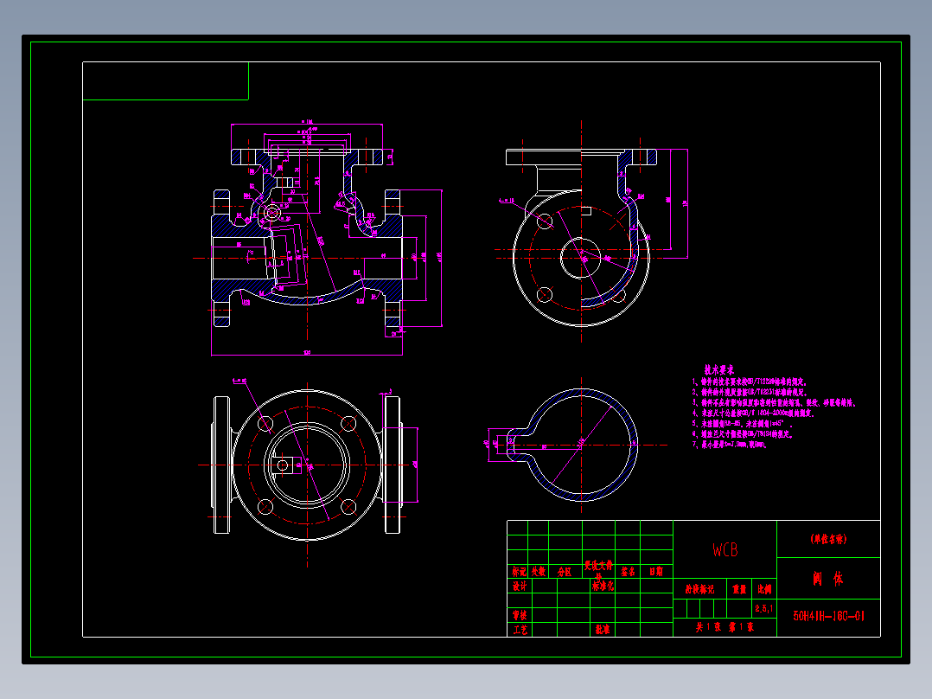
Task: Select the part name 阀体 in title block
Action: 828,579
